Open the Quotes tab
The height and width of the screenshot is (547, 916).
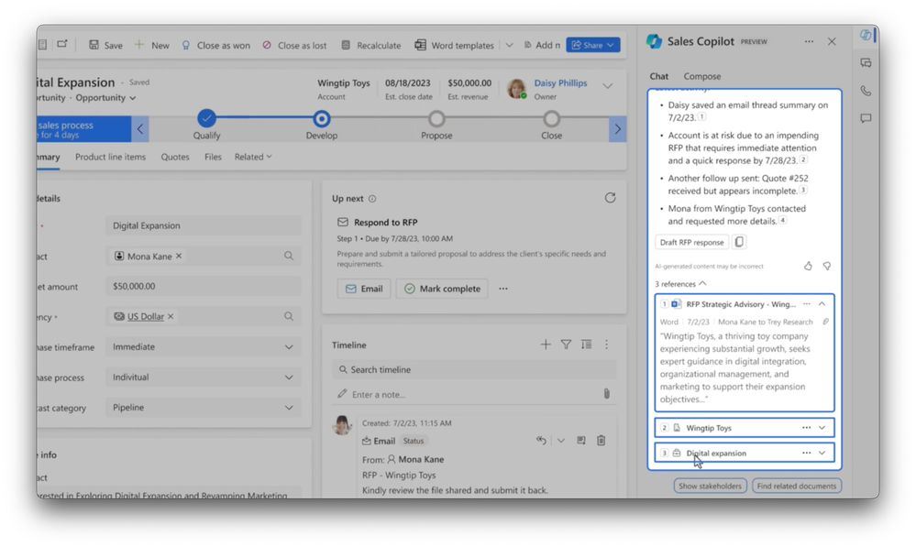175,157
